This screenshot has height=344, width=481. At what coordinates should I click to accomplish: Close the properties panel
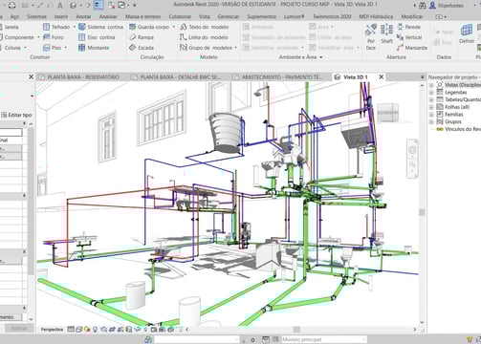(31, 76)
